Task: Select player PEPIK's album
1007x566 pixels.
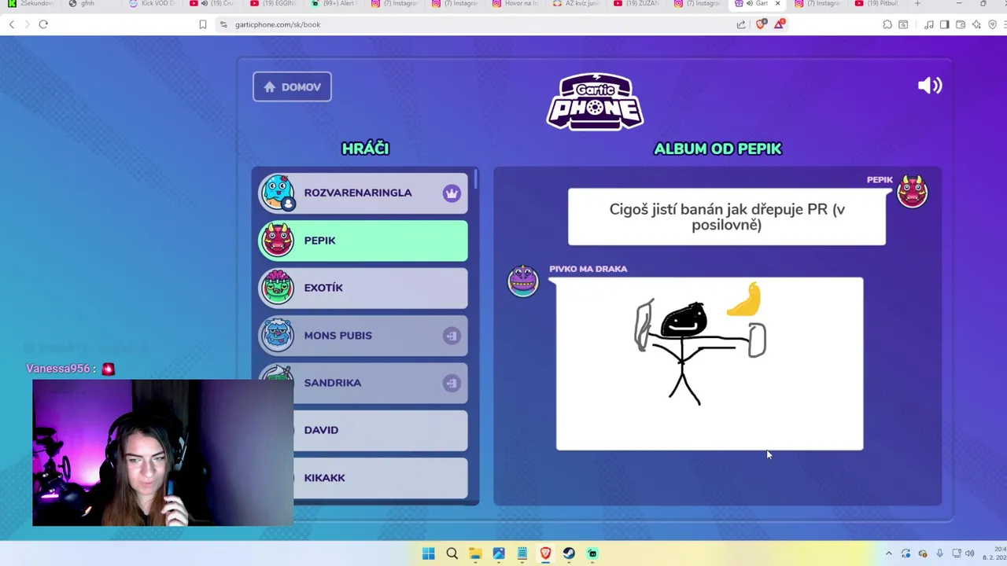Action: coord(363,241)
